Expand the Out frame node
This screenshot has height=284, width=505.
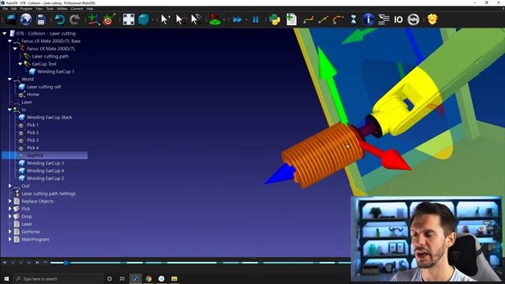9,186
